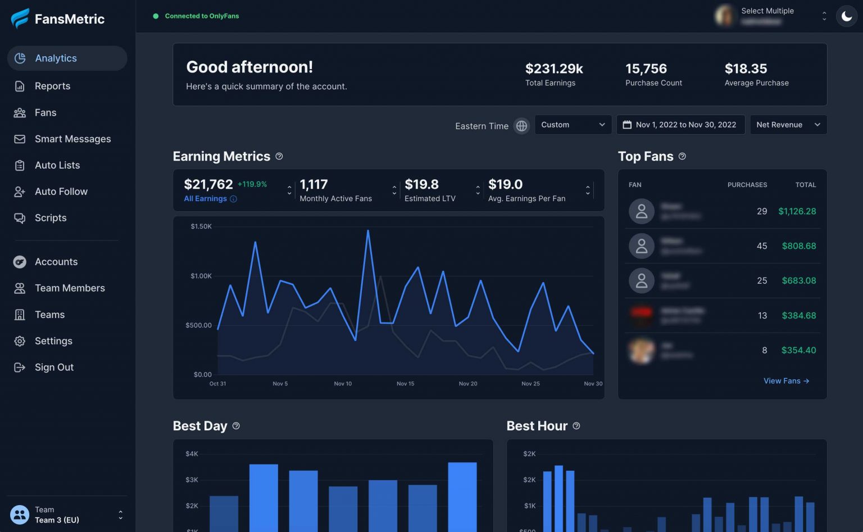The image size is (863, 532).
Task: Switch to the Settings section
Action: pos(53,341)
